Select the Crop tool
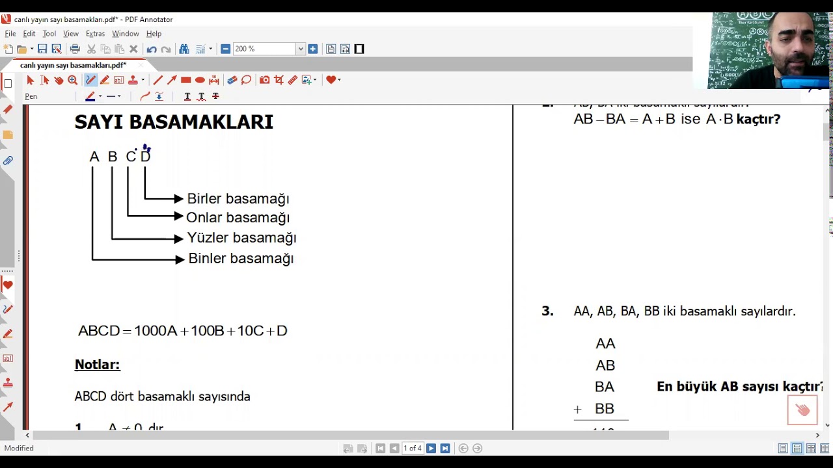The image size is (833, 468). coord(279,80)
